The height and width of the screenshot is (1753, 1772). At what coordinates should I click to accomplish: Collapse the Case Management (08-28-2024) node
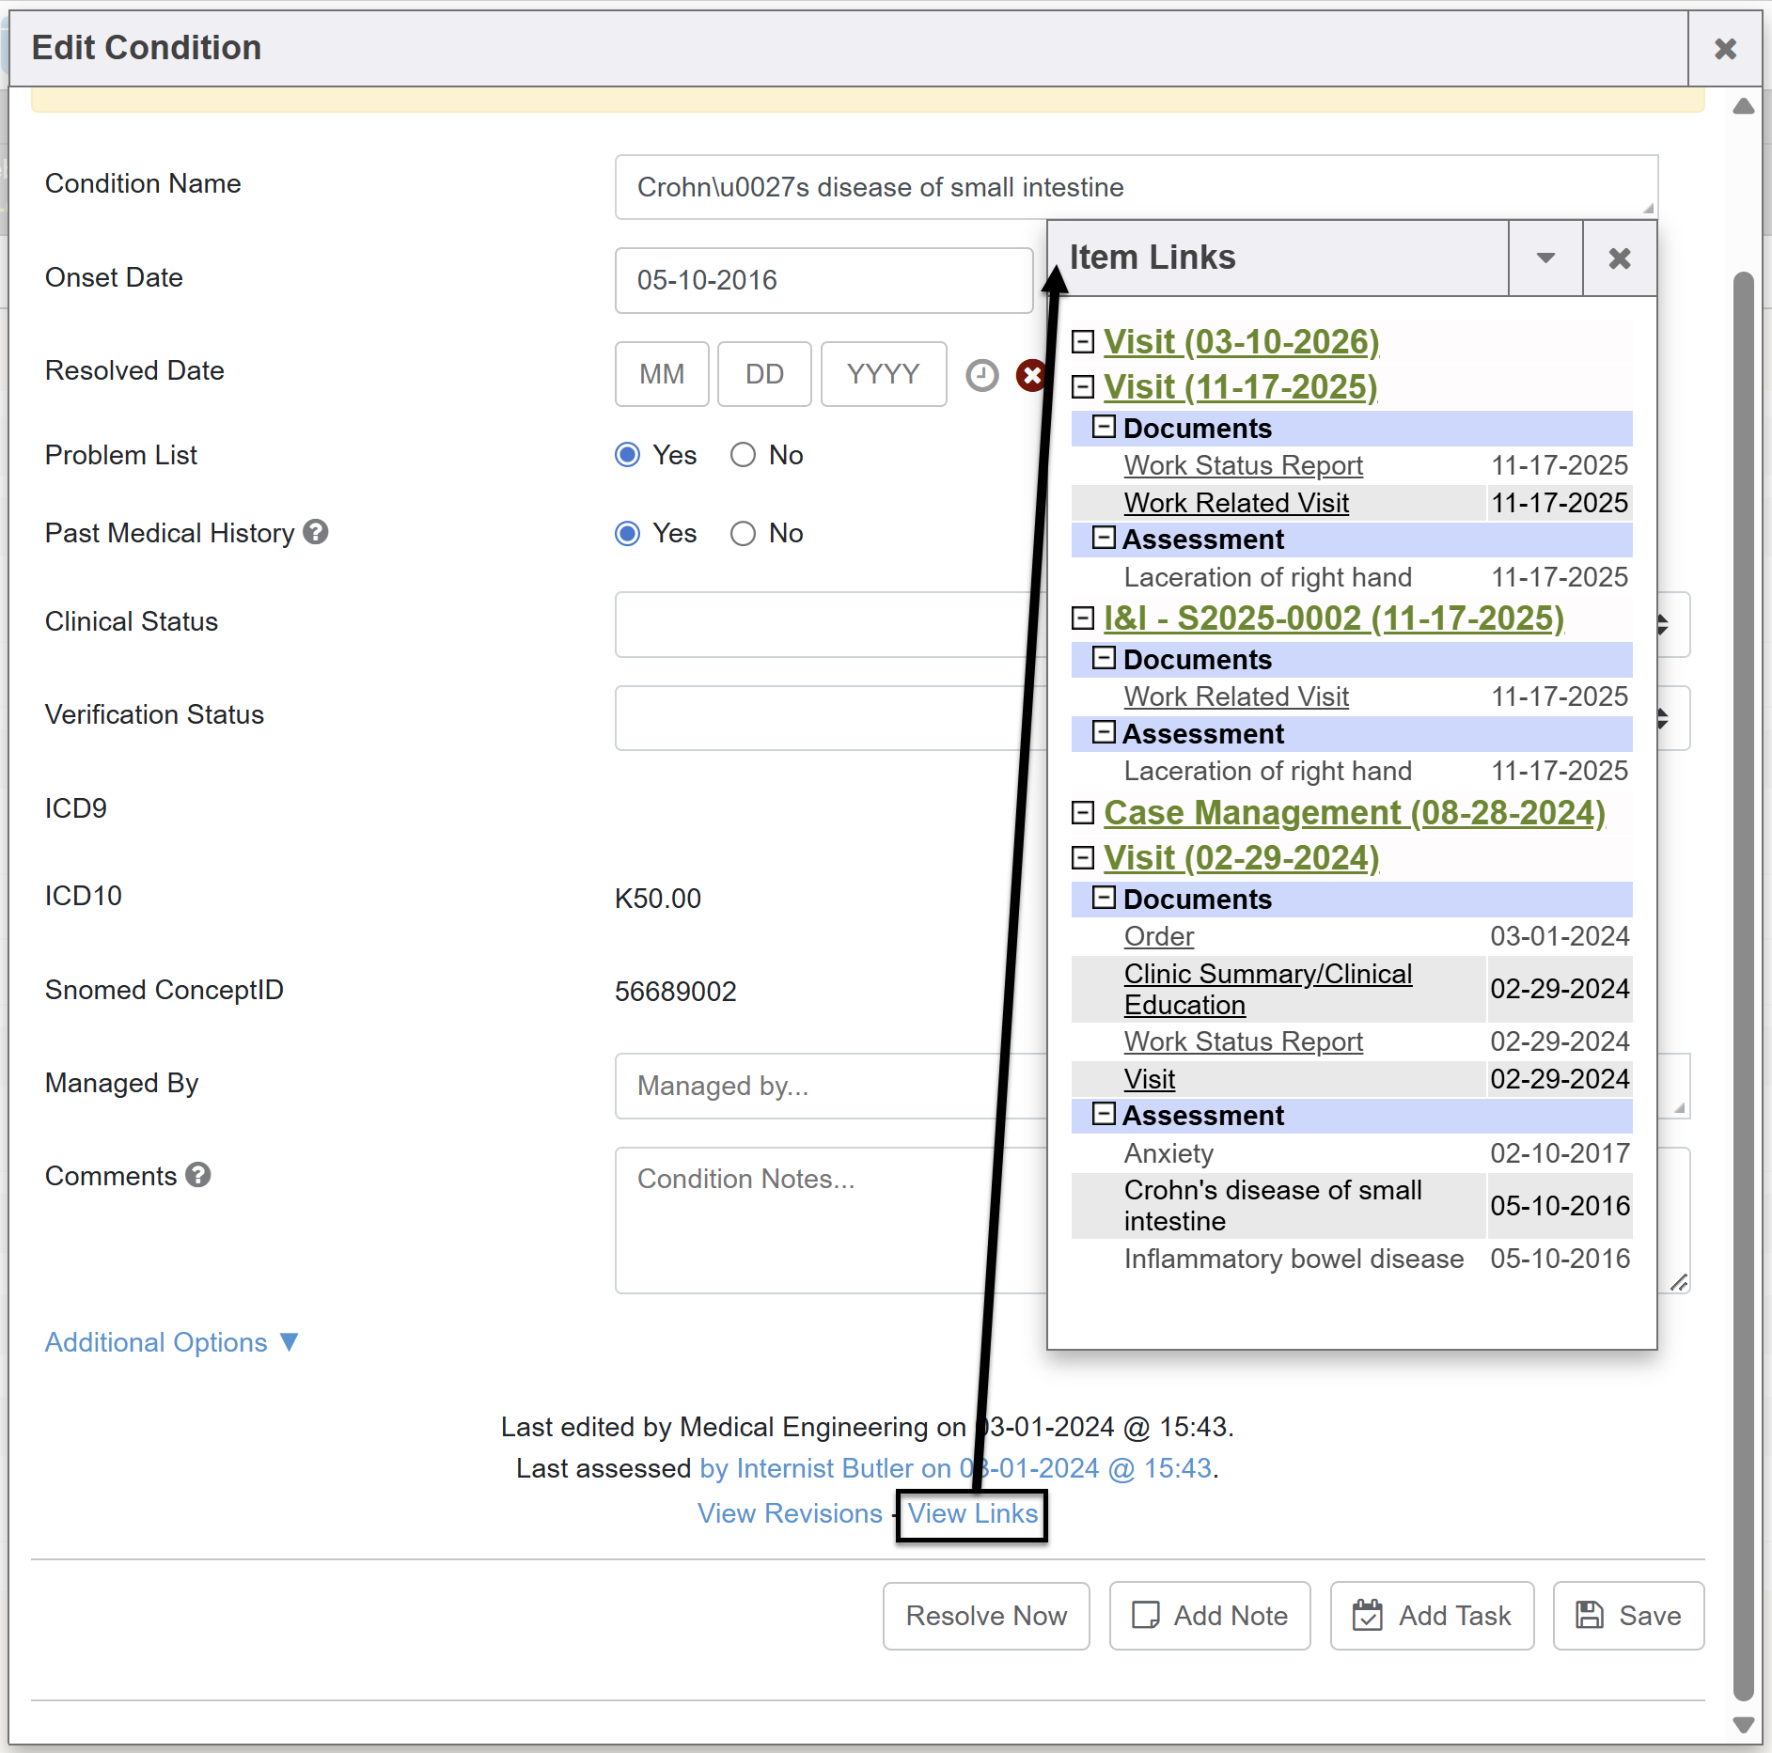click(x=1083, y=813)
